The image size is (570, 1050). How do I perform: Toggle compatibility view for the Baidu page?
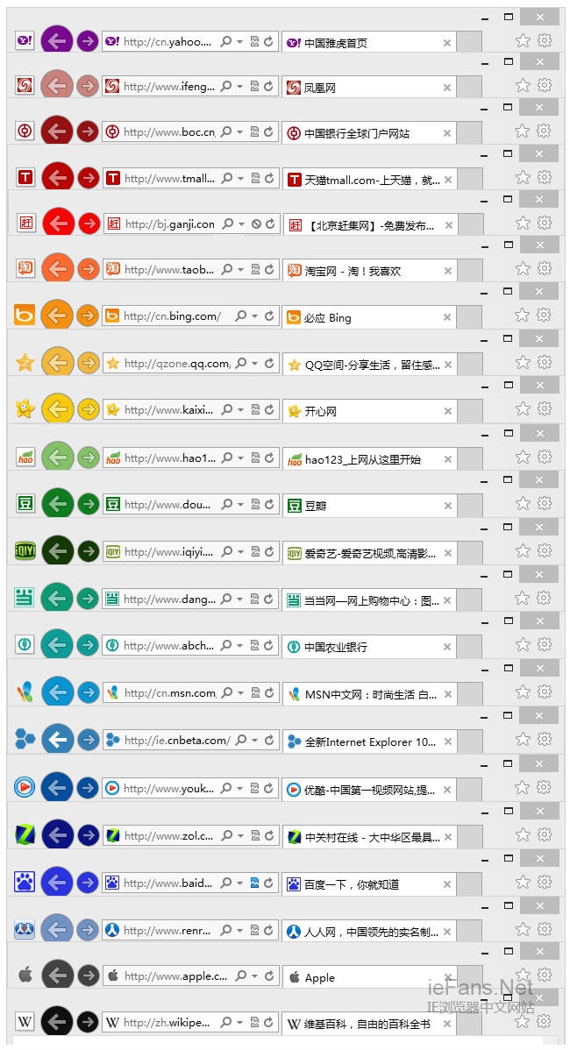254,883
